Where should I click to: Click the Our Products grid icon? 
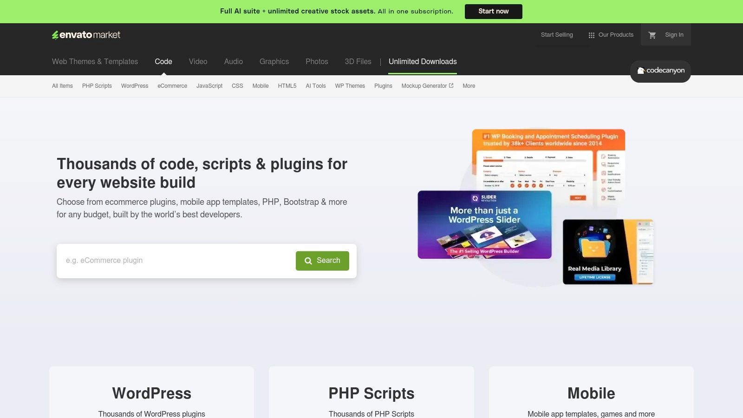pyautogui.click(x=591, y=34)
